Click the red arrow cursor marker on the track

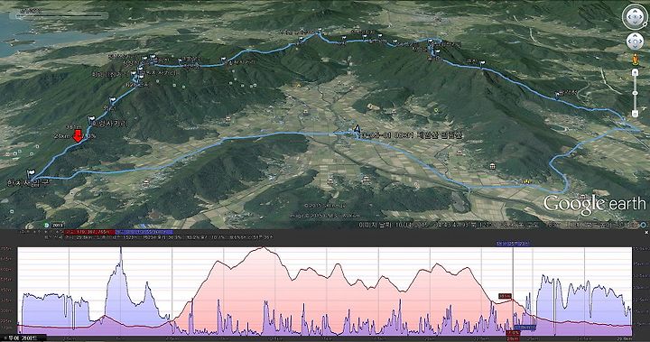(77, 135)
